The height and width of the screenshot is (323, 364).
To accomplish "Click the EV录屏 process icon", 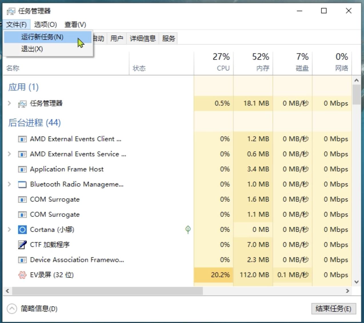I will pos(22,275).
